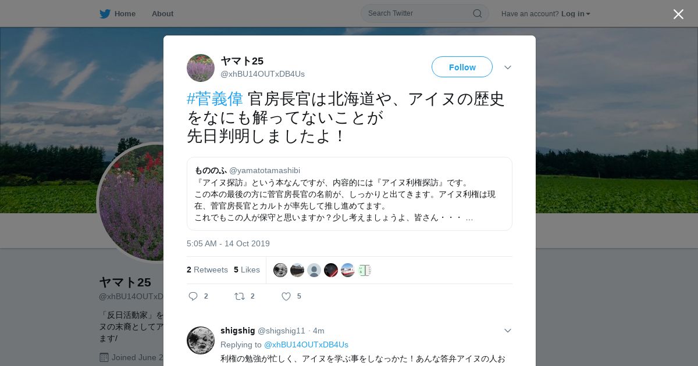Viewport: 698px width, 366px height.
Task: Open the ヤマト25 profile avatar in tweet
Action: click(x=201, y=68)
